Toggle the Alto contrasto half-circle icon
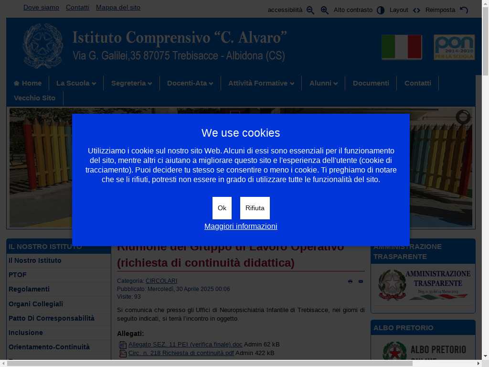 (x=381, y=11)
